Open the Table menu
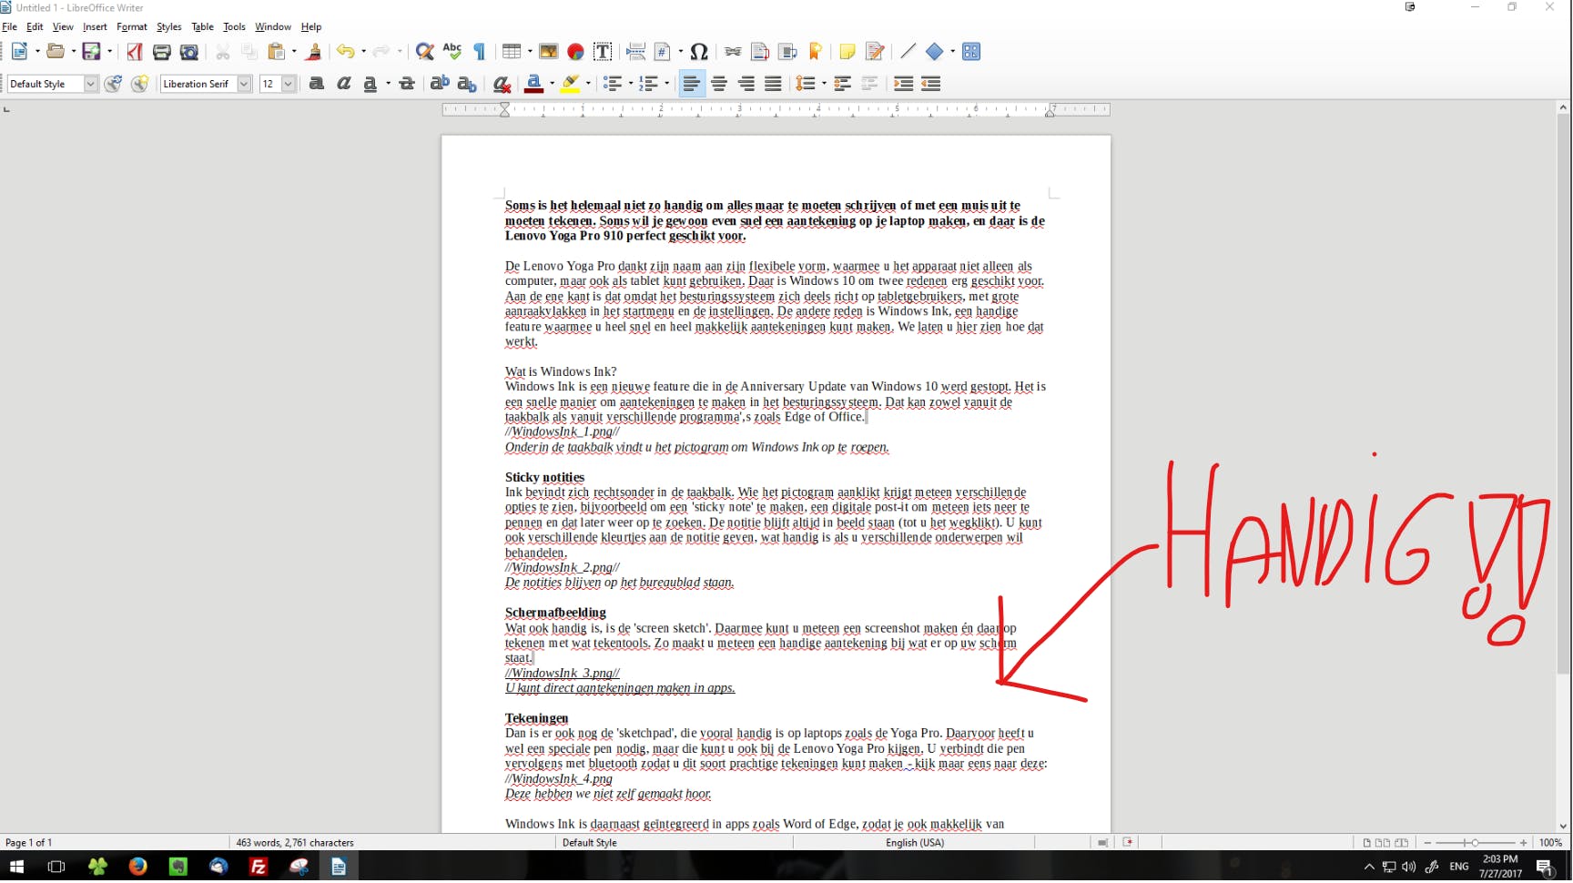Viewport: 1573px width, 883px height. [x=202, y=27]
